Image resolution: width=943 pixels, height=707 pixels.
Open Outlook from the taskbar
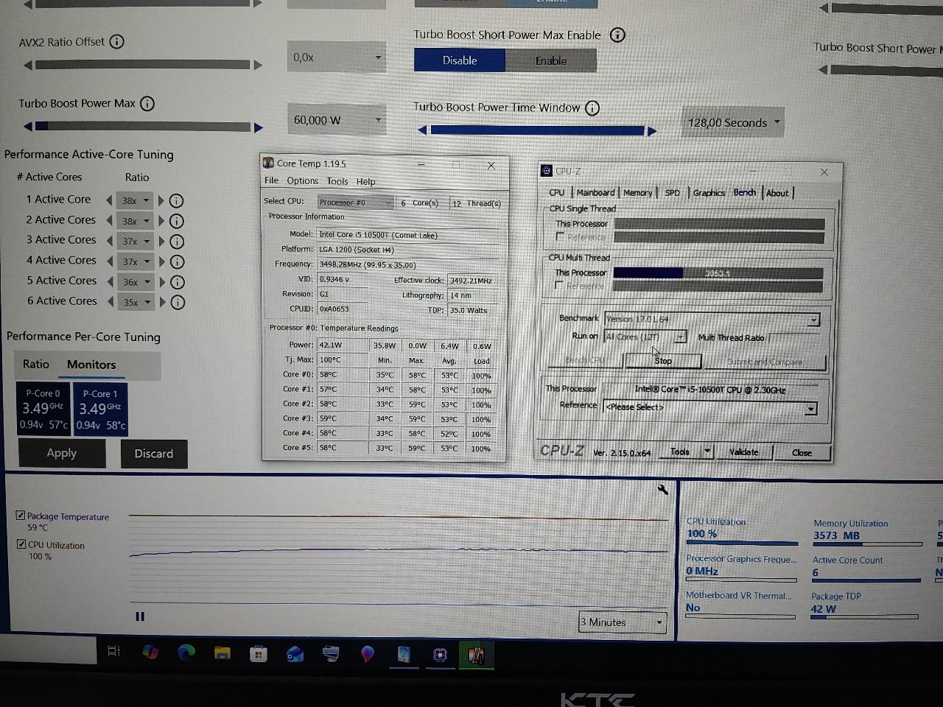(x=295, y=653)
